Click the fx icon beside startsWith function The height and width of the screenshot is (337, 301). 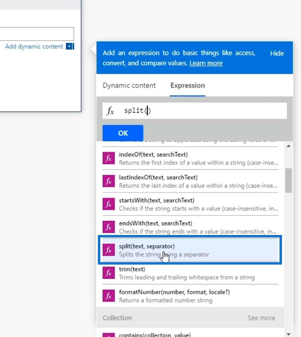click(x=109, y=204)
